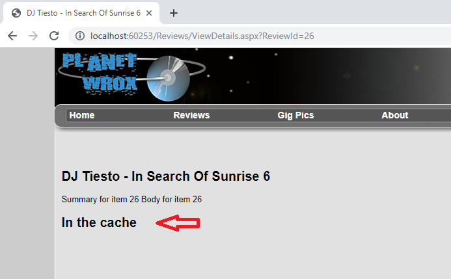451x279 pixels.
Task: Select the Gig Pics menu item
Action: coord(295,115)
